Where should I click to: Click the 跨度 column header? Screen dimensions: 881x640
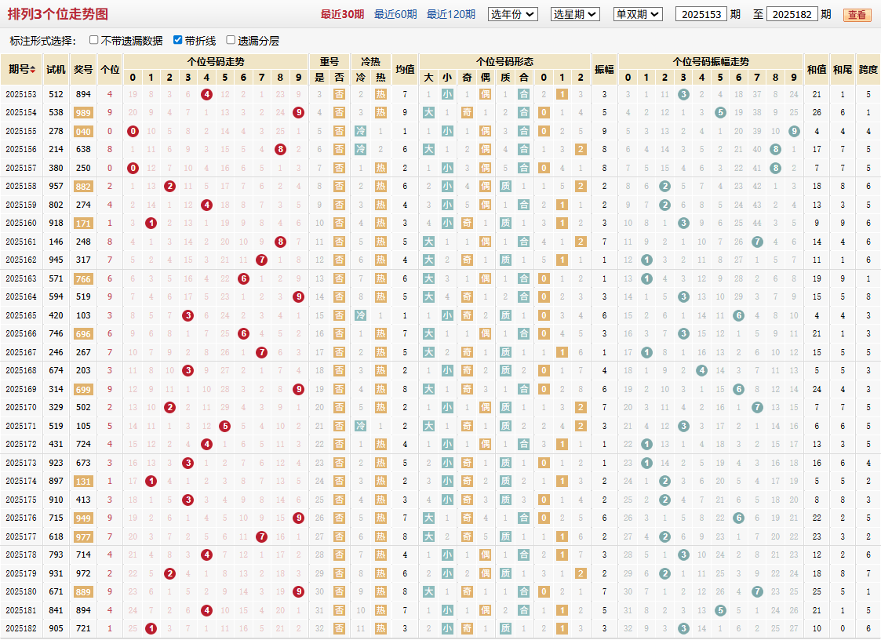pyautogui.click(x=868, y=70)
